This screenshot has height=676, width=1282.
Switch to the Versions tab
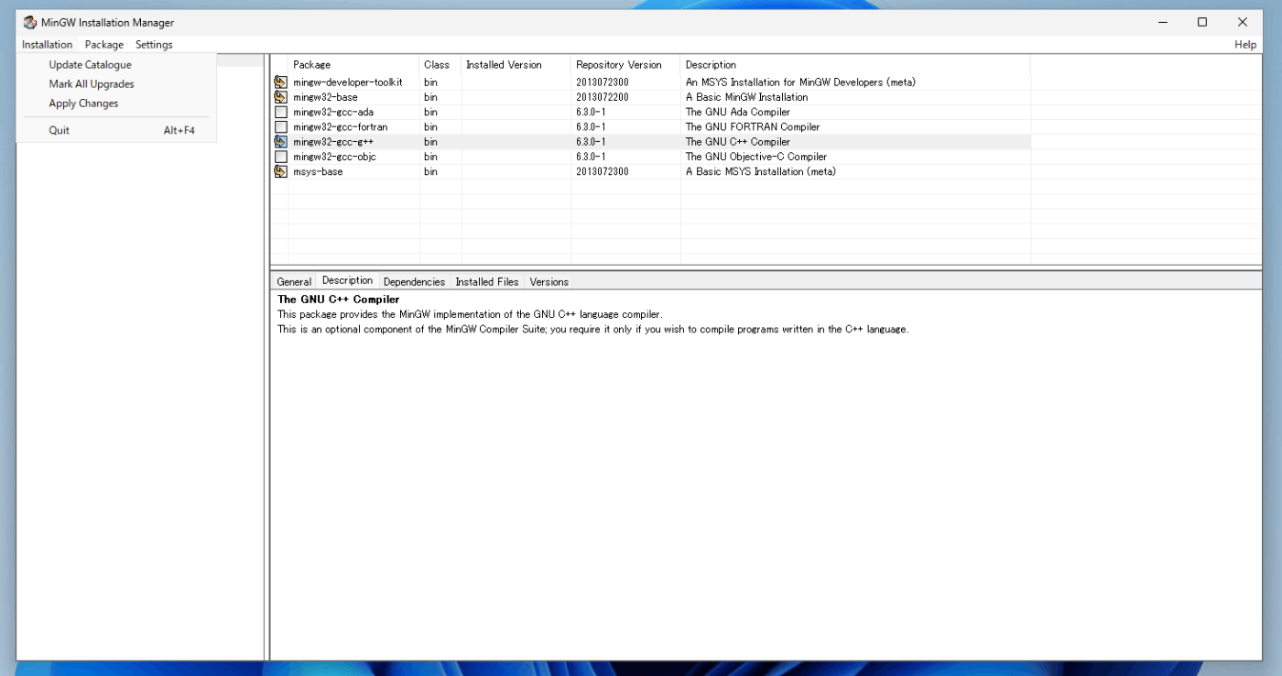coord(549,281)
